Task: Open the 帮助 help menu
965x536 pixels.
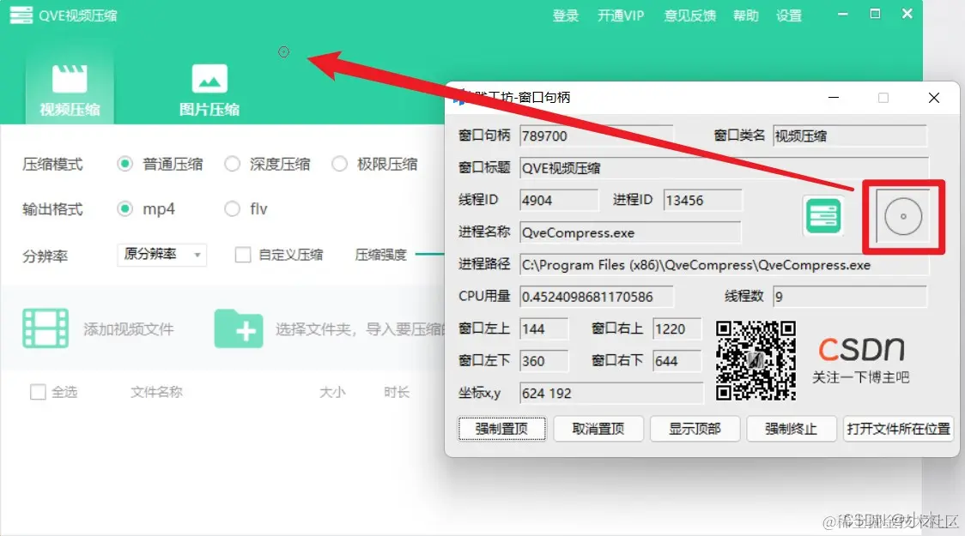Action: (745, 16)
